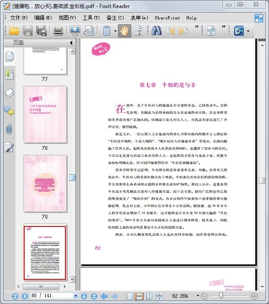Open the page number dropdown
The width and height of the screenshot is (269, 304).
point(76,296)
